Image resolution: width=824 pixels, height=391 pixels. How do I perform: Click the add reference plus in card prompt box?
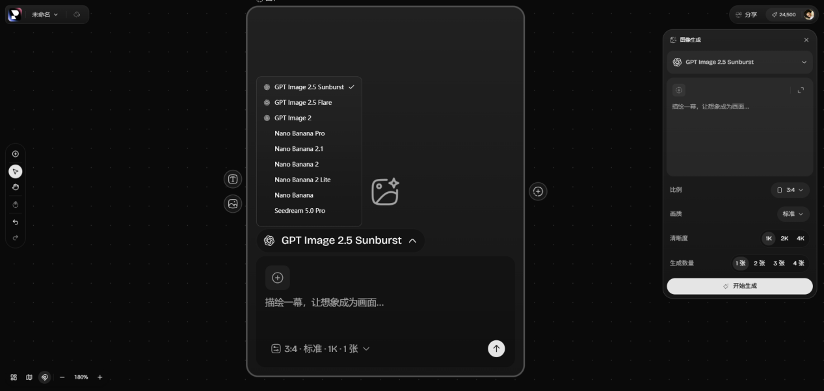[x=278, y=278]
